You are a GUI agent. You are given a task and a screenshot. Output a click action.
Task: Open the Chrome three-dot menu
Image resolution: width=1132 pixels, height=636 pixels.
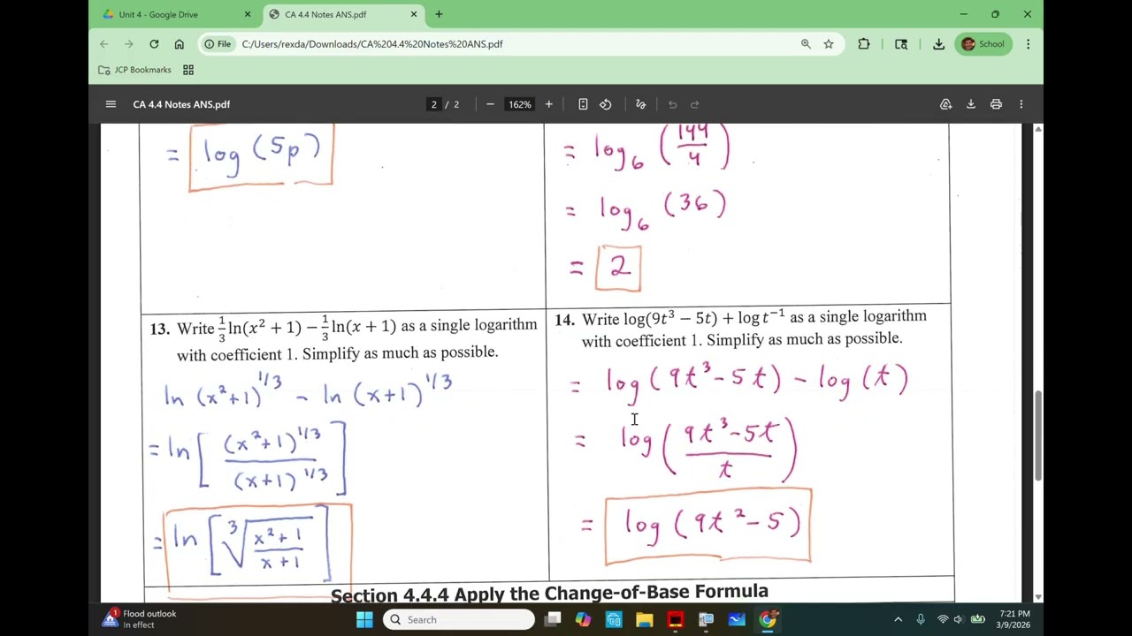(x=1028, y=44)
